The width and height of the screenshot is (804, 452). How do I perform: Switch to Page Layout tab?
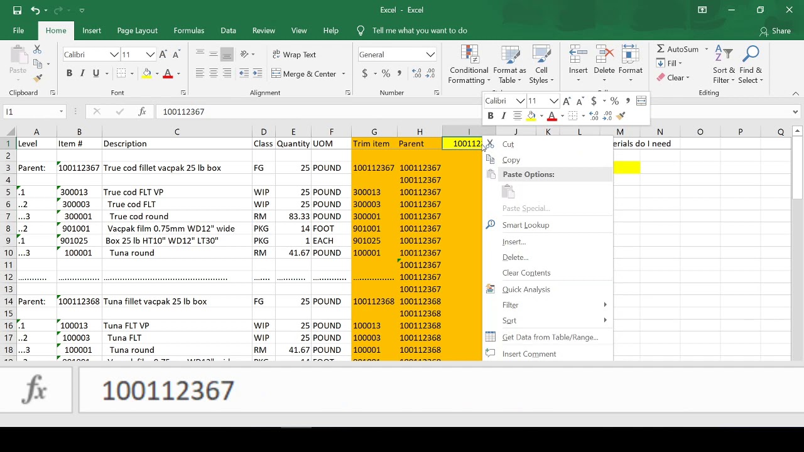(x=137, y=30)
